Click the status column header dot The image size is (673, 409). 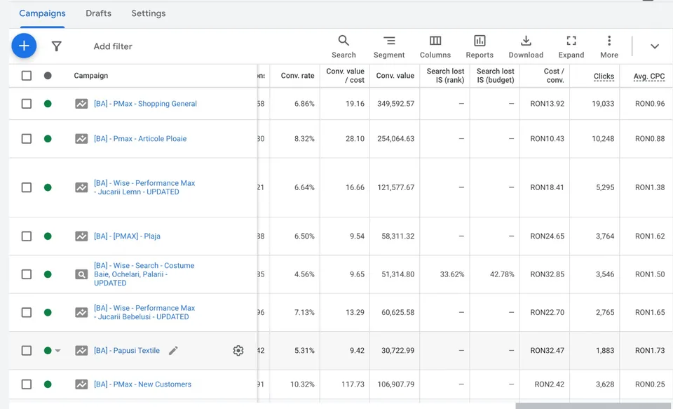coord(48,76)
